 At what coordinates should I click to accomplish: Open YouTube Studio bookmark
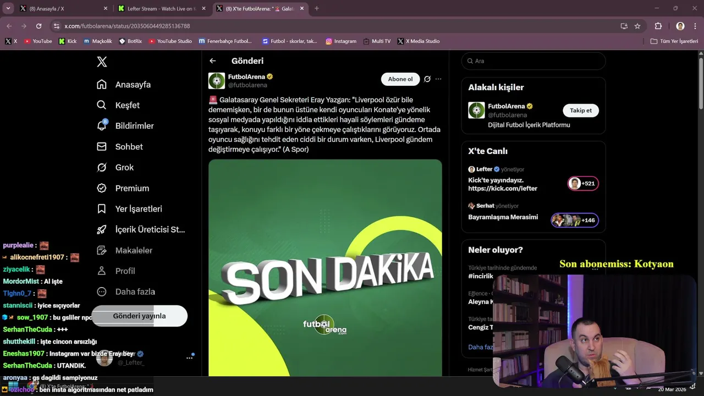coord(170,41)
